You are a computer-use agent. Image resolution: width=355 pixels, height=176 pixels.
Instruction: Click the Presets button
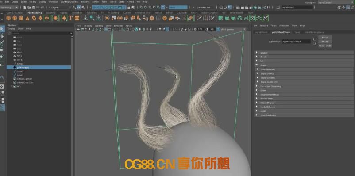tap(325, 42)
